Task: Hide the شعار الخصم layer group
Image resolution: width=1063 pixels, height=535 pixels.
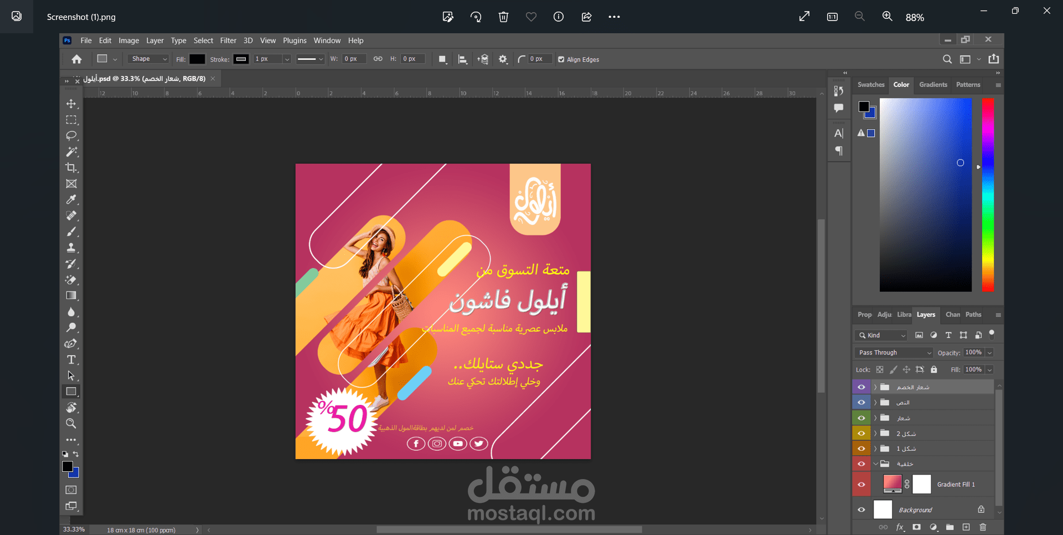Action: (x=861, y=387)
